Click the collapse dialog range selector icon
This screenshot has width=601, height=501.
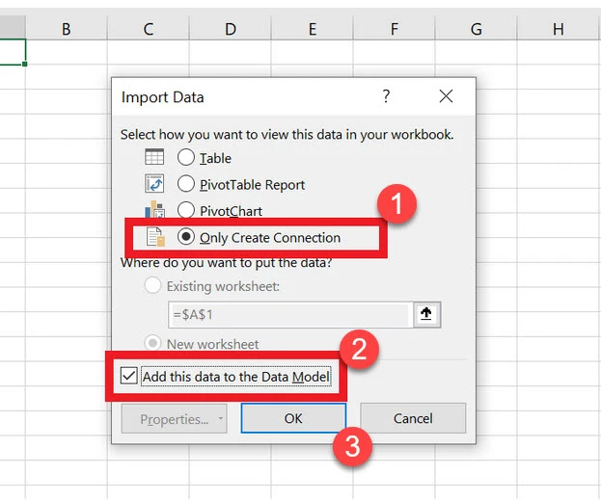tap(426, 315)
